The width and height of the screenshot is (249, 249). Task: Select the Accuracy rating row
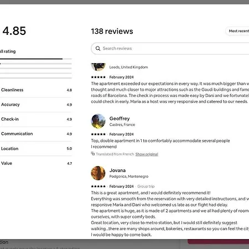36,105
